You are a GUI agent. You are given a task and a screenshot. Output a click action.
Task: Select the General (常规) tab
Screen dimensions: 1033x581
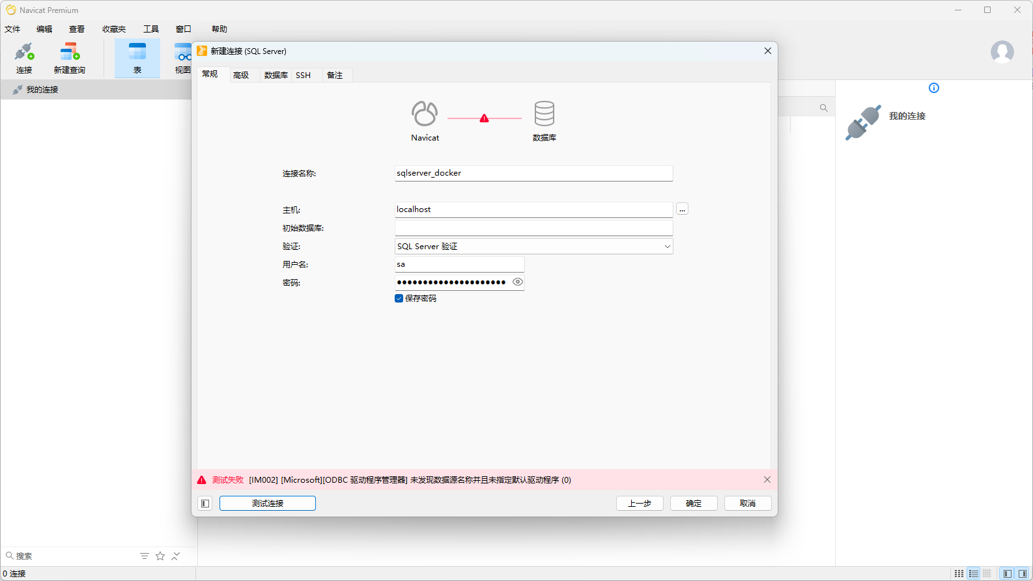point(210,74)
